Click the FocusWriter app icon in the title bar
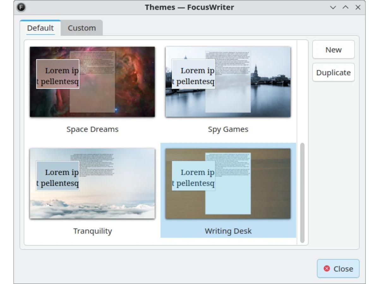 click(x=21, y=7)
